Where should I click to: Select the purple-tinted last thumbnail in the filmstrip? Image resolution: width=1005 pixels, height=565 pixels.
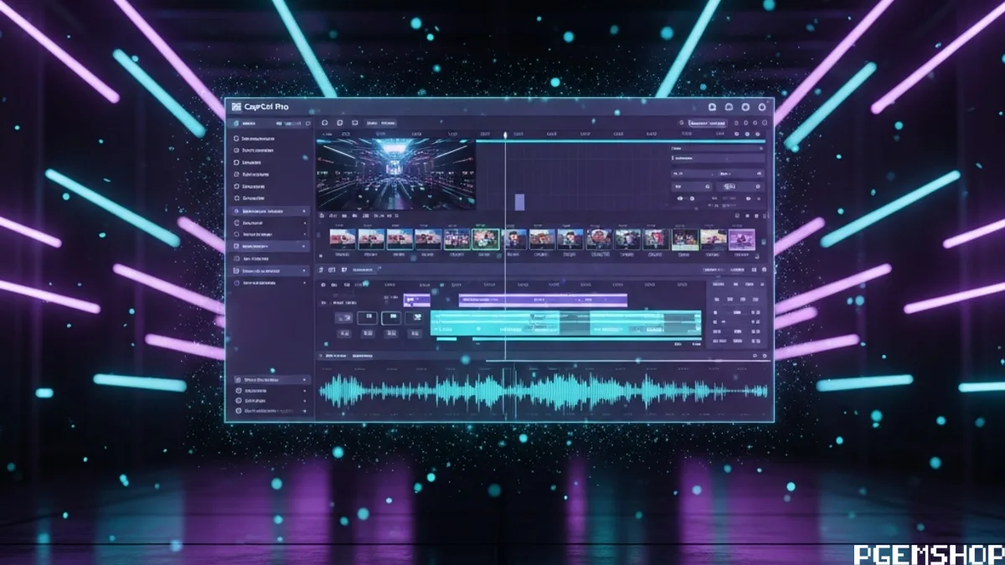741,239
